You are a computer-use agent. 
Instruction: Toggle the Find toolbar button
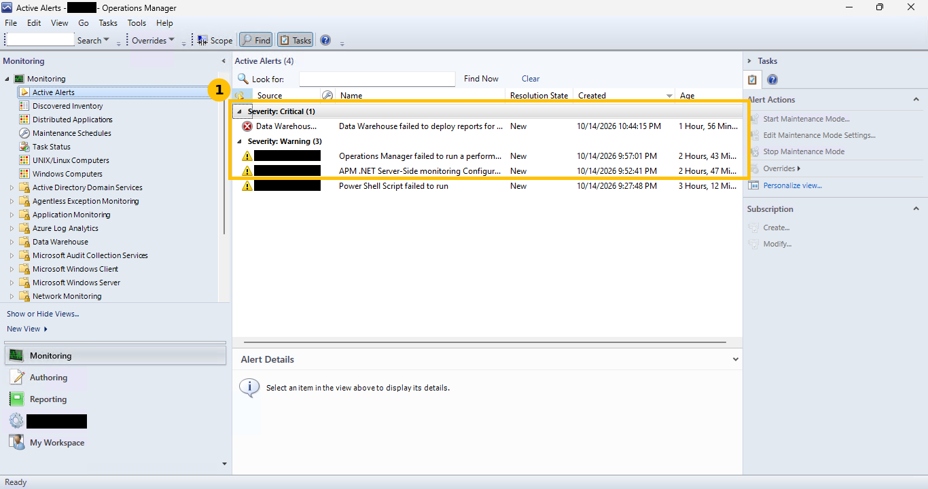pos(256,41)
